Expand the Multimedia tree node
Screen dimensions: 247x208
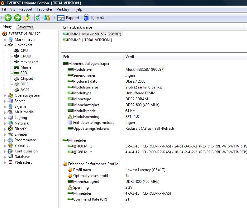[5, 112]
